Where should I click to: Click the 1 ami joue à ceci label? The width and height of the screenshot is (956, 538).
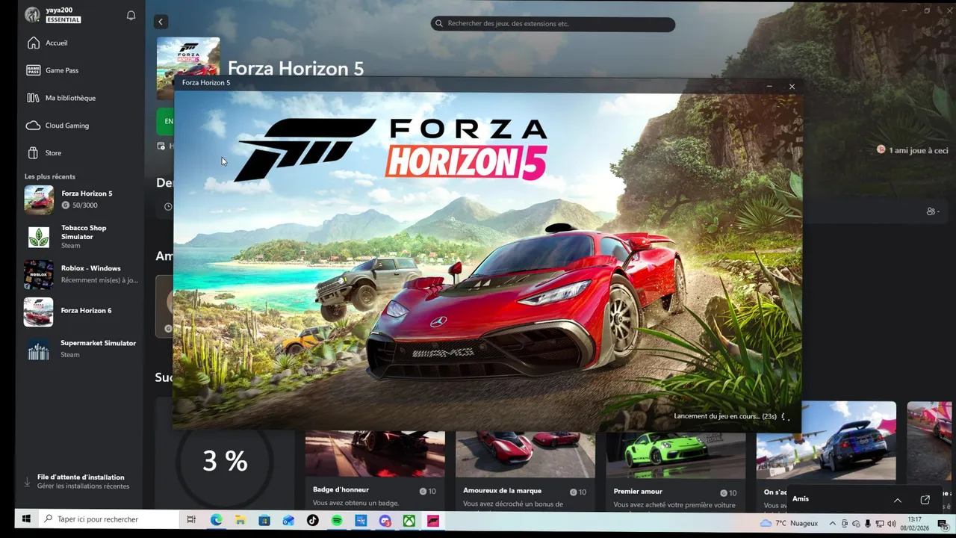click(x=918, y=150)
